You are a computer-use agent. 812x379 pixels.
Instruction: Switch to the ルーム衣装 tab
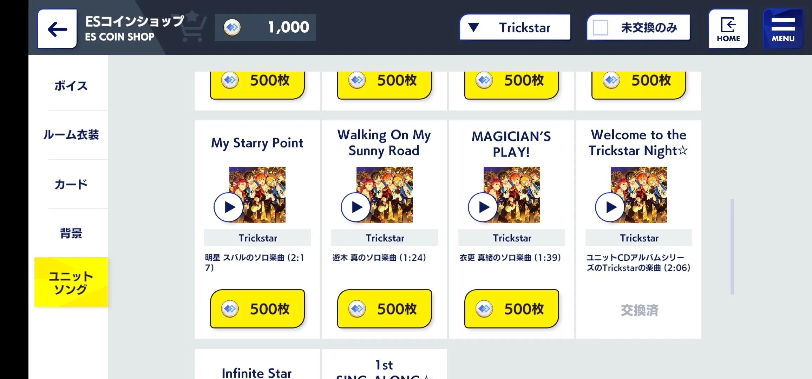(71, 135)
